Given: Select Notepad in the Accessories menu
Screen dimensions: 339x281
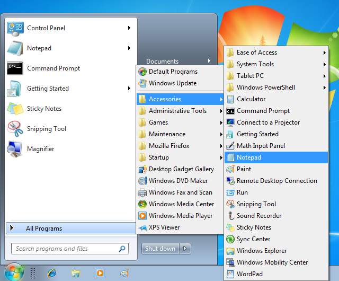Looking at the screenshot, I should 249,157.
